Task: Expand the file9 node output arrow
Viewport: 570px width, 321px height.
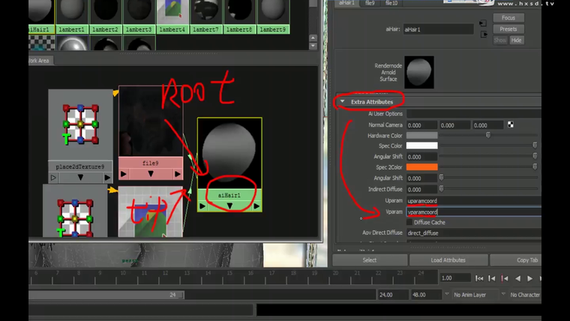Action: [177, 174]
